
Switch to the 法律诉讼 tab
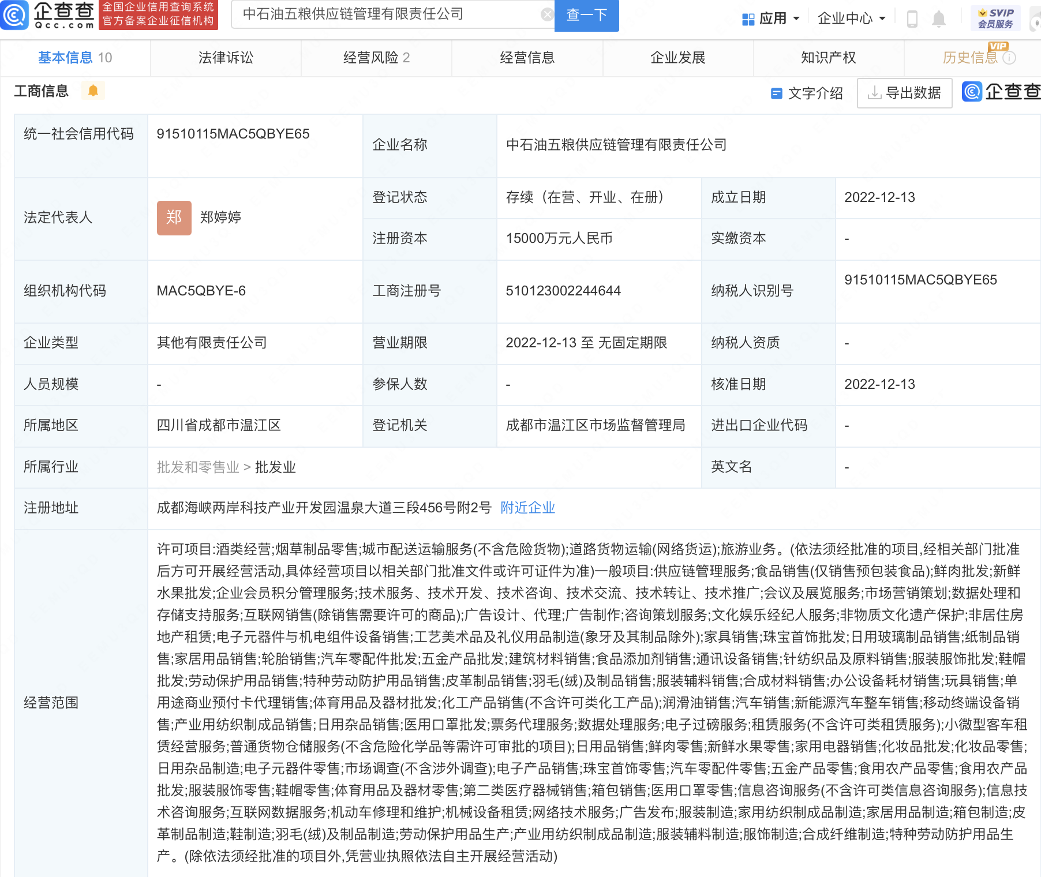click(226, 58)
